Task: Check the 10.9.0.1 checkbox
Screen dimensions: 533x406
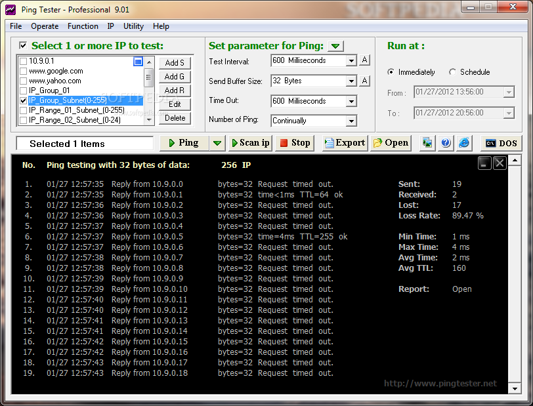Action: pyautogui.click(x=24, y=61)
